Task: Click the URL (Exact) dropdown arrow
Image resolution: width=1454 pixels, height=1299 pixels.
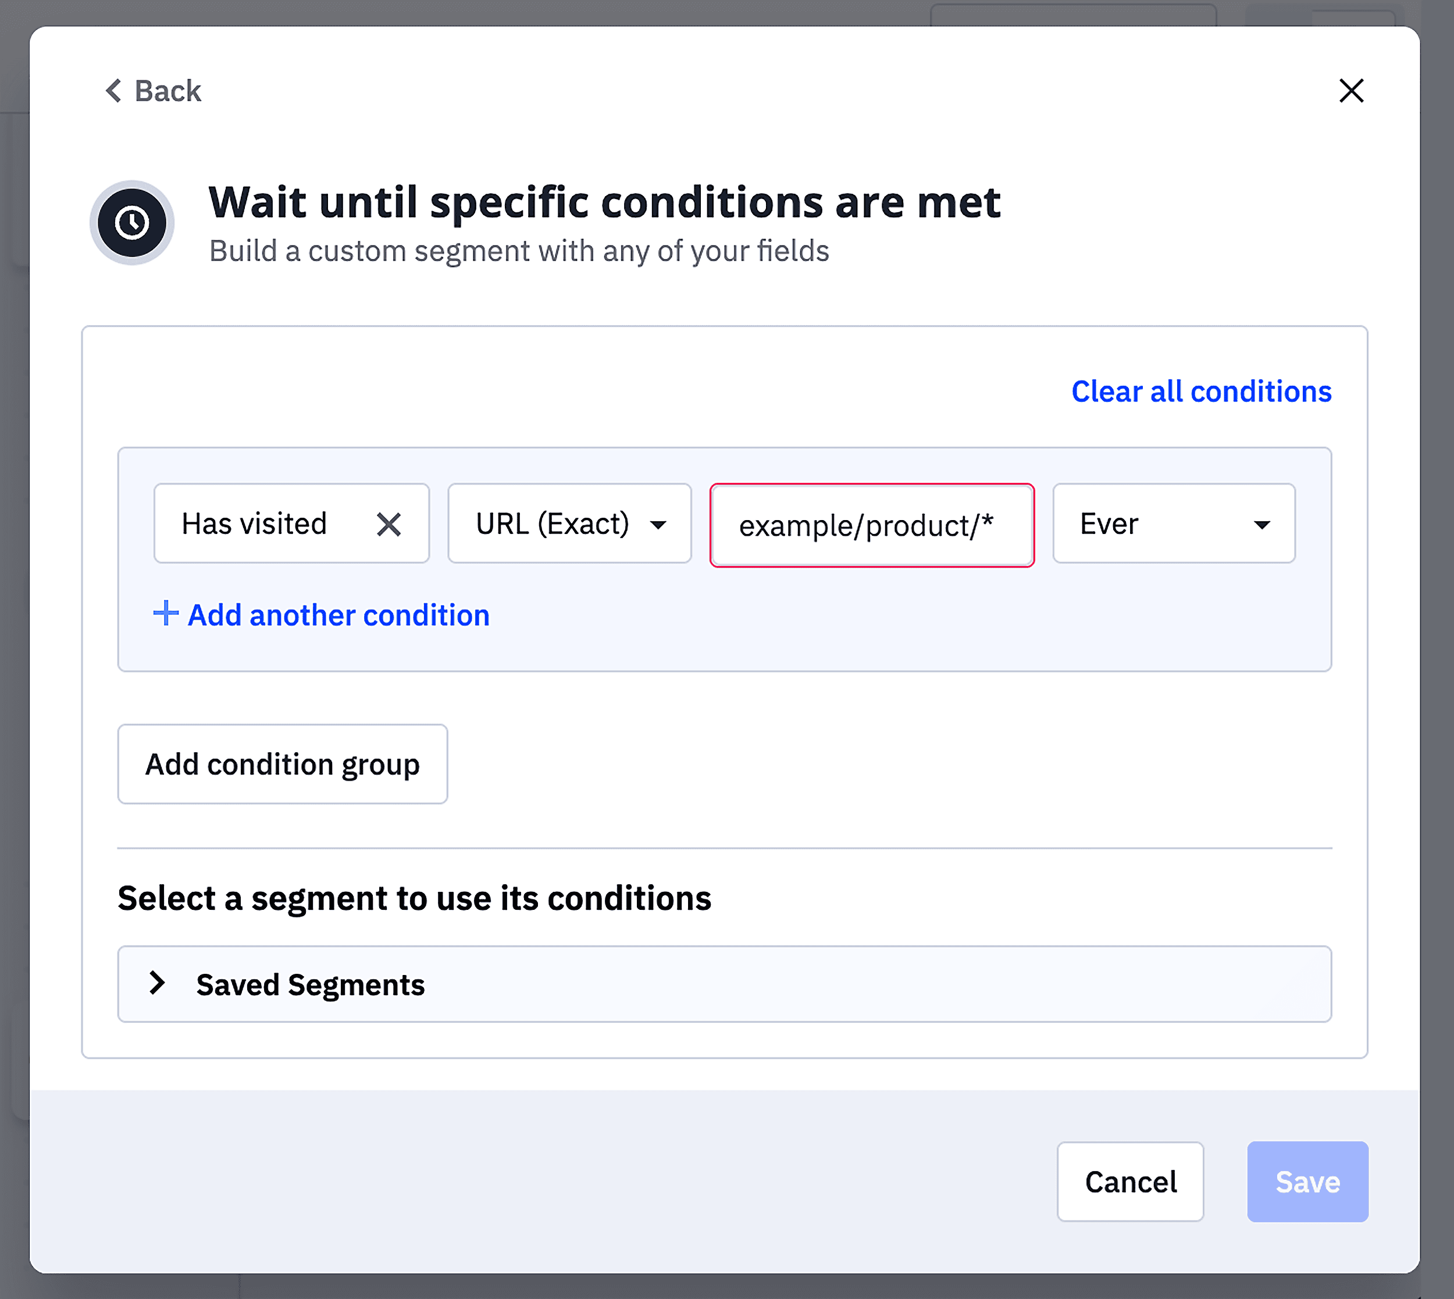Action: pos(658,525)
